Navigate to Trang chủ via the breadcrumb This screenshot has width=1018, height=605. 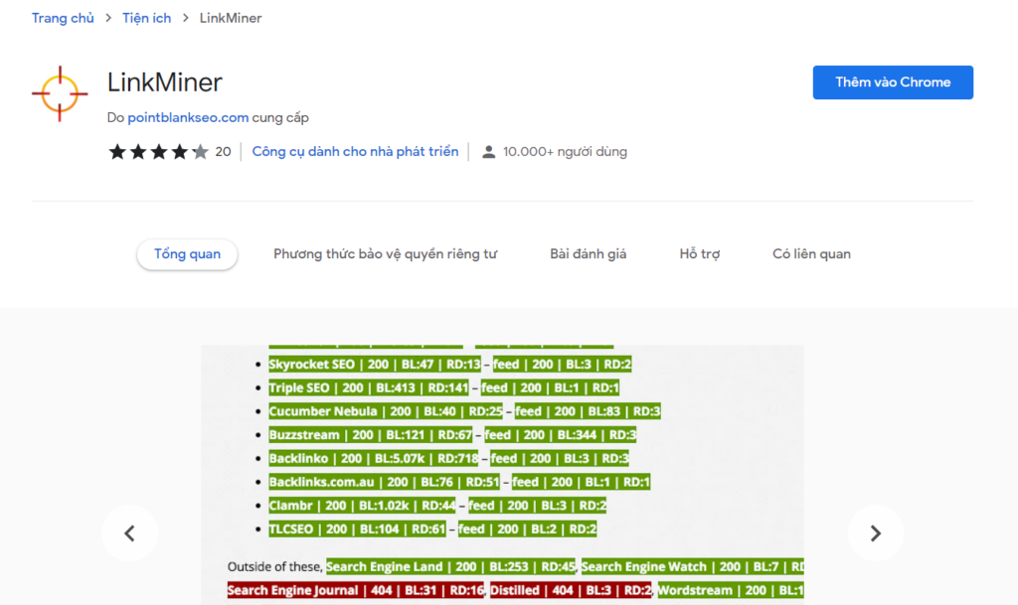(x=63, y=17)
